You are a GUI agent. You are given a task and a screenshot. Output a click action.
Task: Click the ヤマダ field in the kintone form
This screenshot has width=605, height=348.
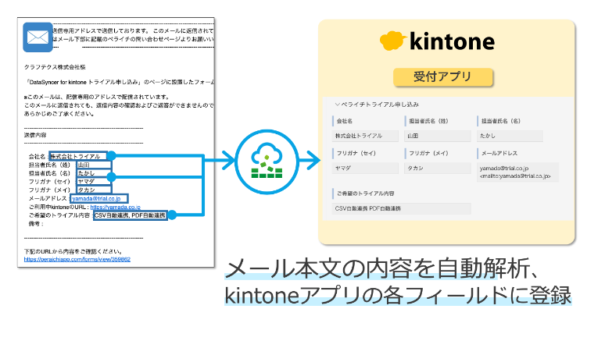click(365, 169)
